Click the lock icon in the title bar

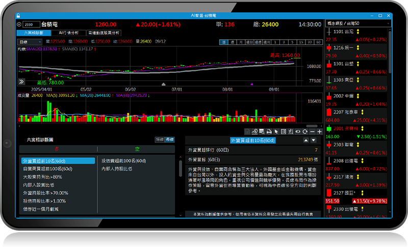(x=18, y=16)
